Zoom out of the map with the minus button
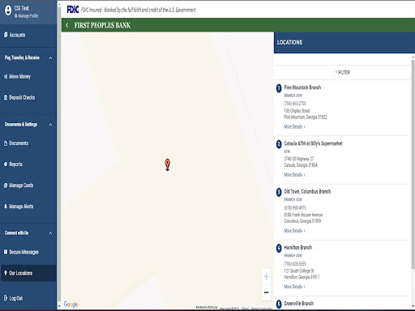The image size is (415, 311). pos(266,292)
